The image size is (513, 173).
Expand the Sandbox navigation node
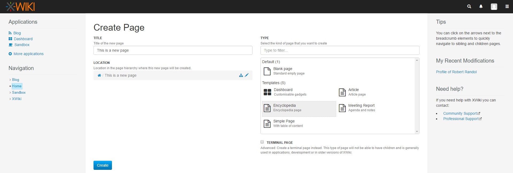(x=10, y=93)
